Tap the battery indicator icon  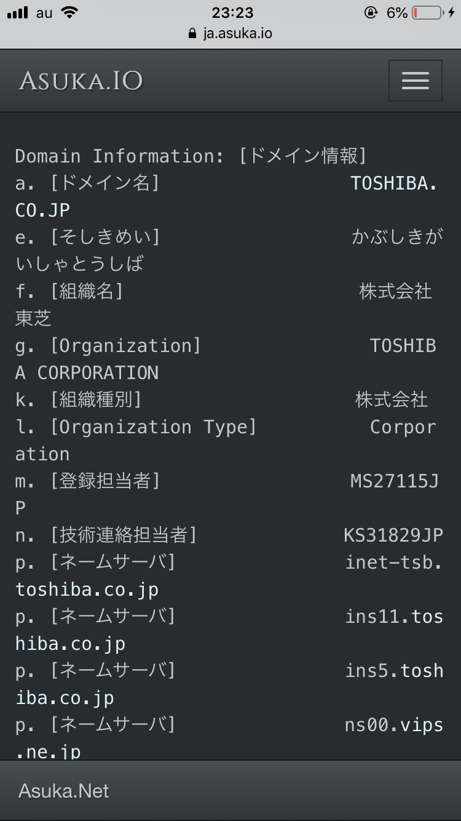click(x=428, y=12)
